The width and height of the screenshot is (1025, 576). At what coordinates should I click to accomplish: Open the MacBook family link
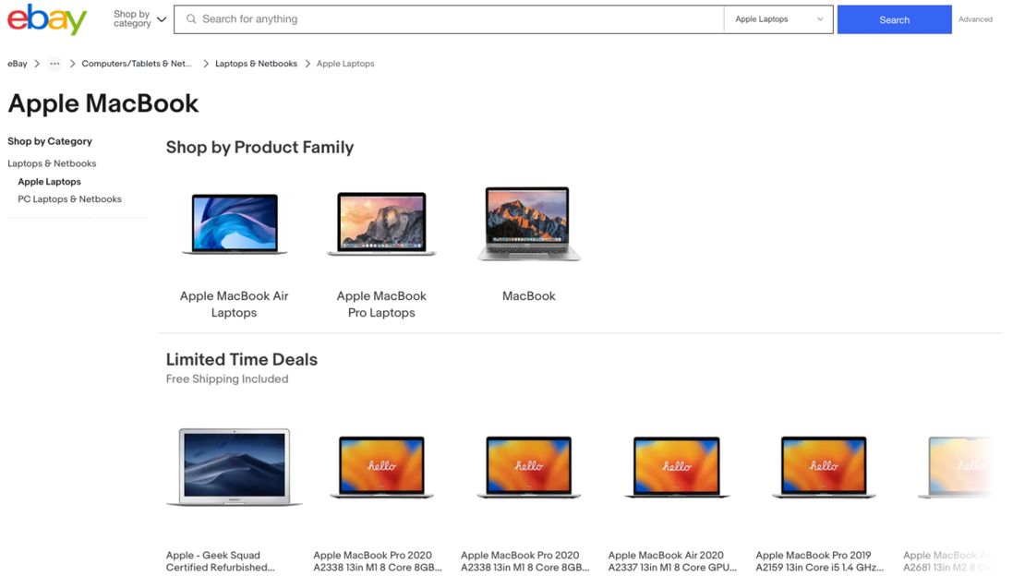pos(529,296)
